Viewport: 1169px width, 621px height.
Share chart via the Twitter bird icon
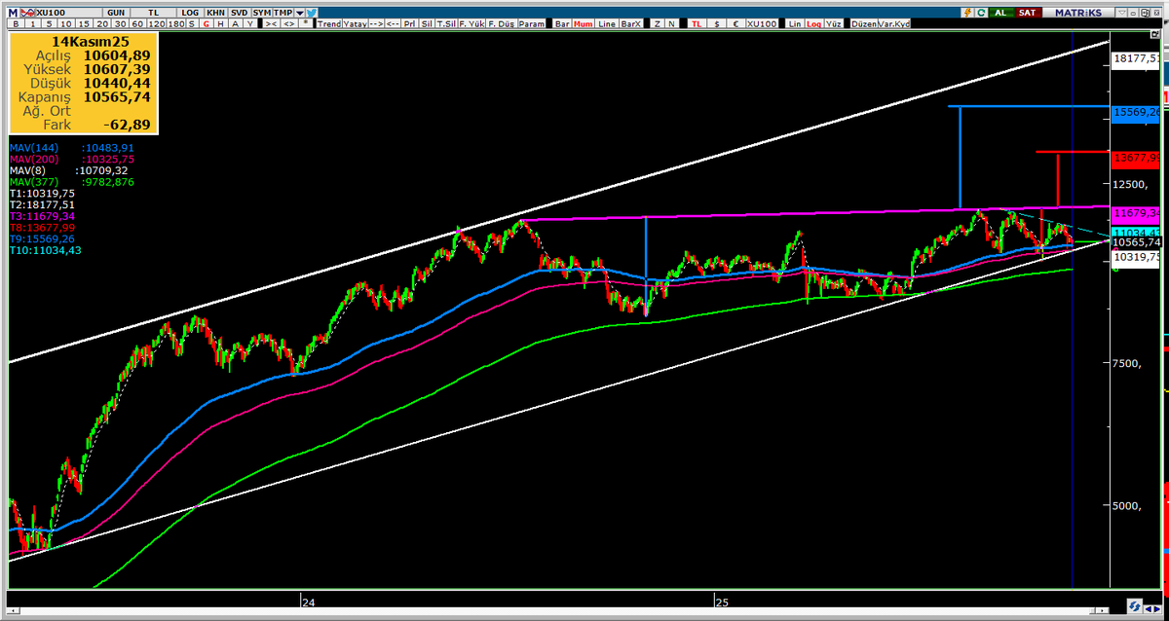click(x=312, y=12)
